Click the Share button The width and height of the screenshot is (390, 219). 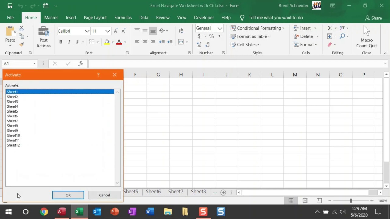point(374,18)
